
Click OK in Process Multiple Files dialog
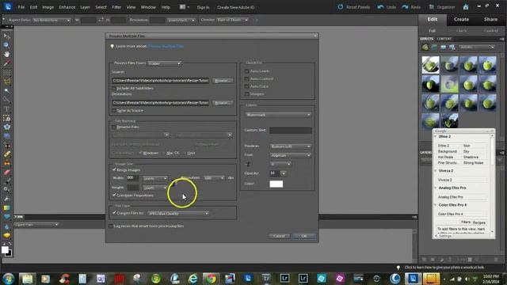(304, 236)
